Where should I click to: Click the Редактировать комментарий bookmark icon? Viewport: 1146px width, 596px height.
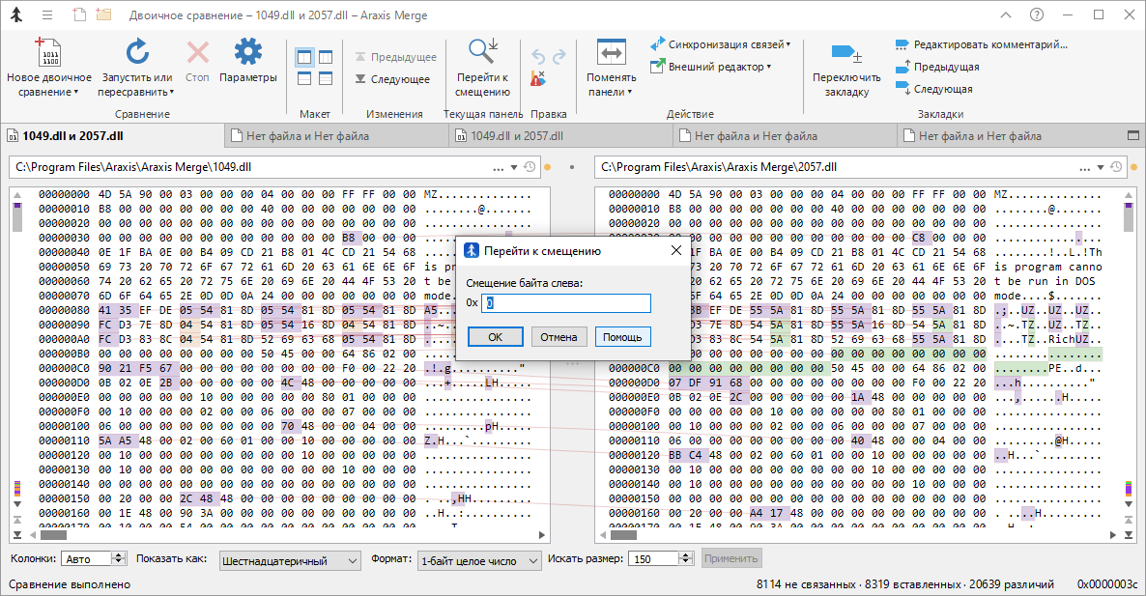tap(902, 44)
